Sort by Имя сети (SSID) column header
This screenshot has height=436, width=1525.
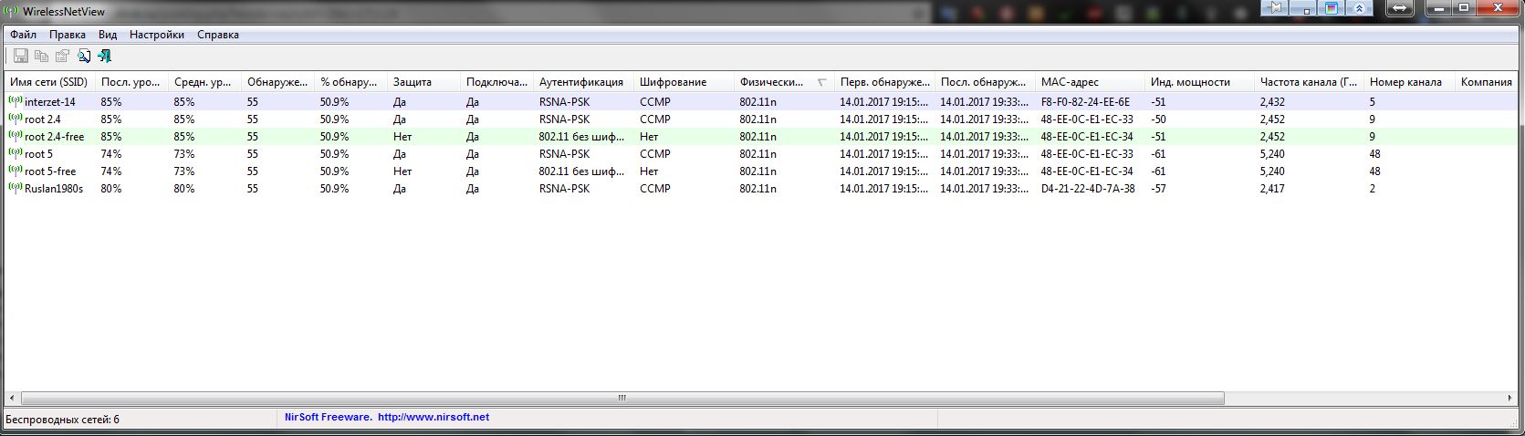[50, 82]
